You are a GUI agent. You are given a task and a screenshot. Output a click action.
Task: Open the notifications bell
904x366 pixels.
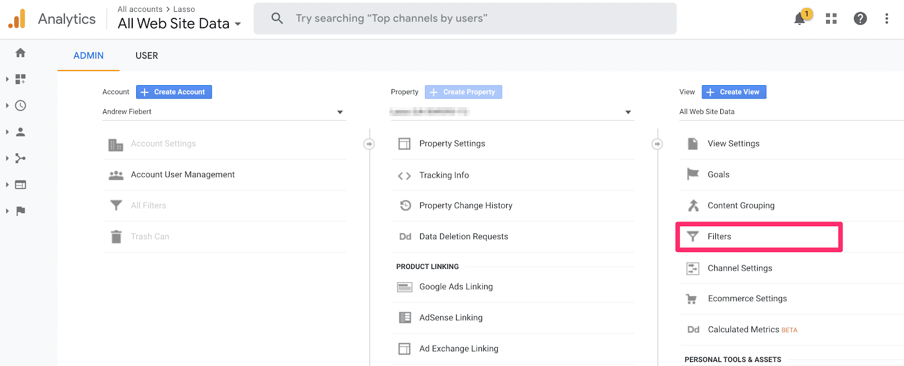[x=799, y=19]
